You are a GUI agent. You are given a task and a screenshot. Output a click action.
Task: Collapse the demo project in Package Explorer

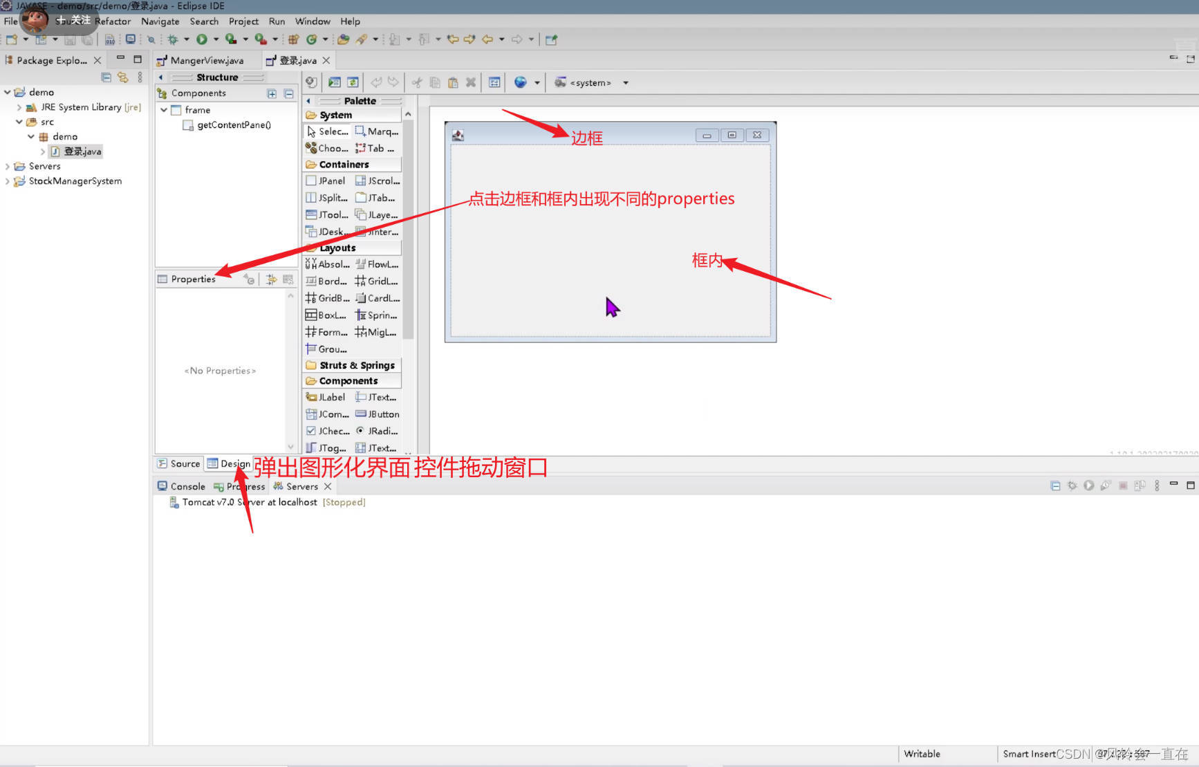[7, 92]
